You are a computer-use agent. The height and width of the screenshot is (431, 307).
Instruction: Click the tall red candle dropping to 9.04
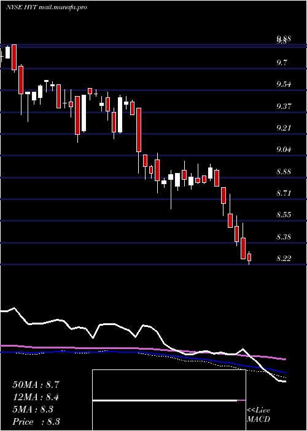pos(139,130)
